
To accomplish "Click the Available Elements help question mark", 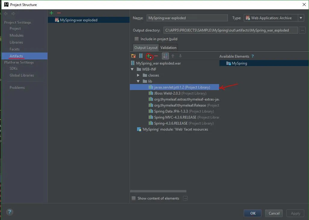I will coord(252,56).
